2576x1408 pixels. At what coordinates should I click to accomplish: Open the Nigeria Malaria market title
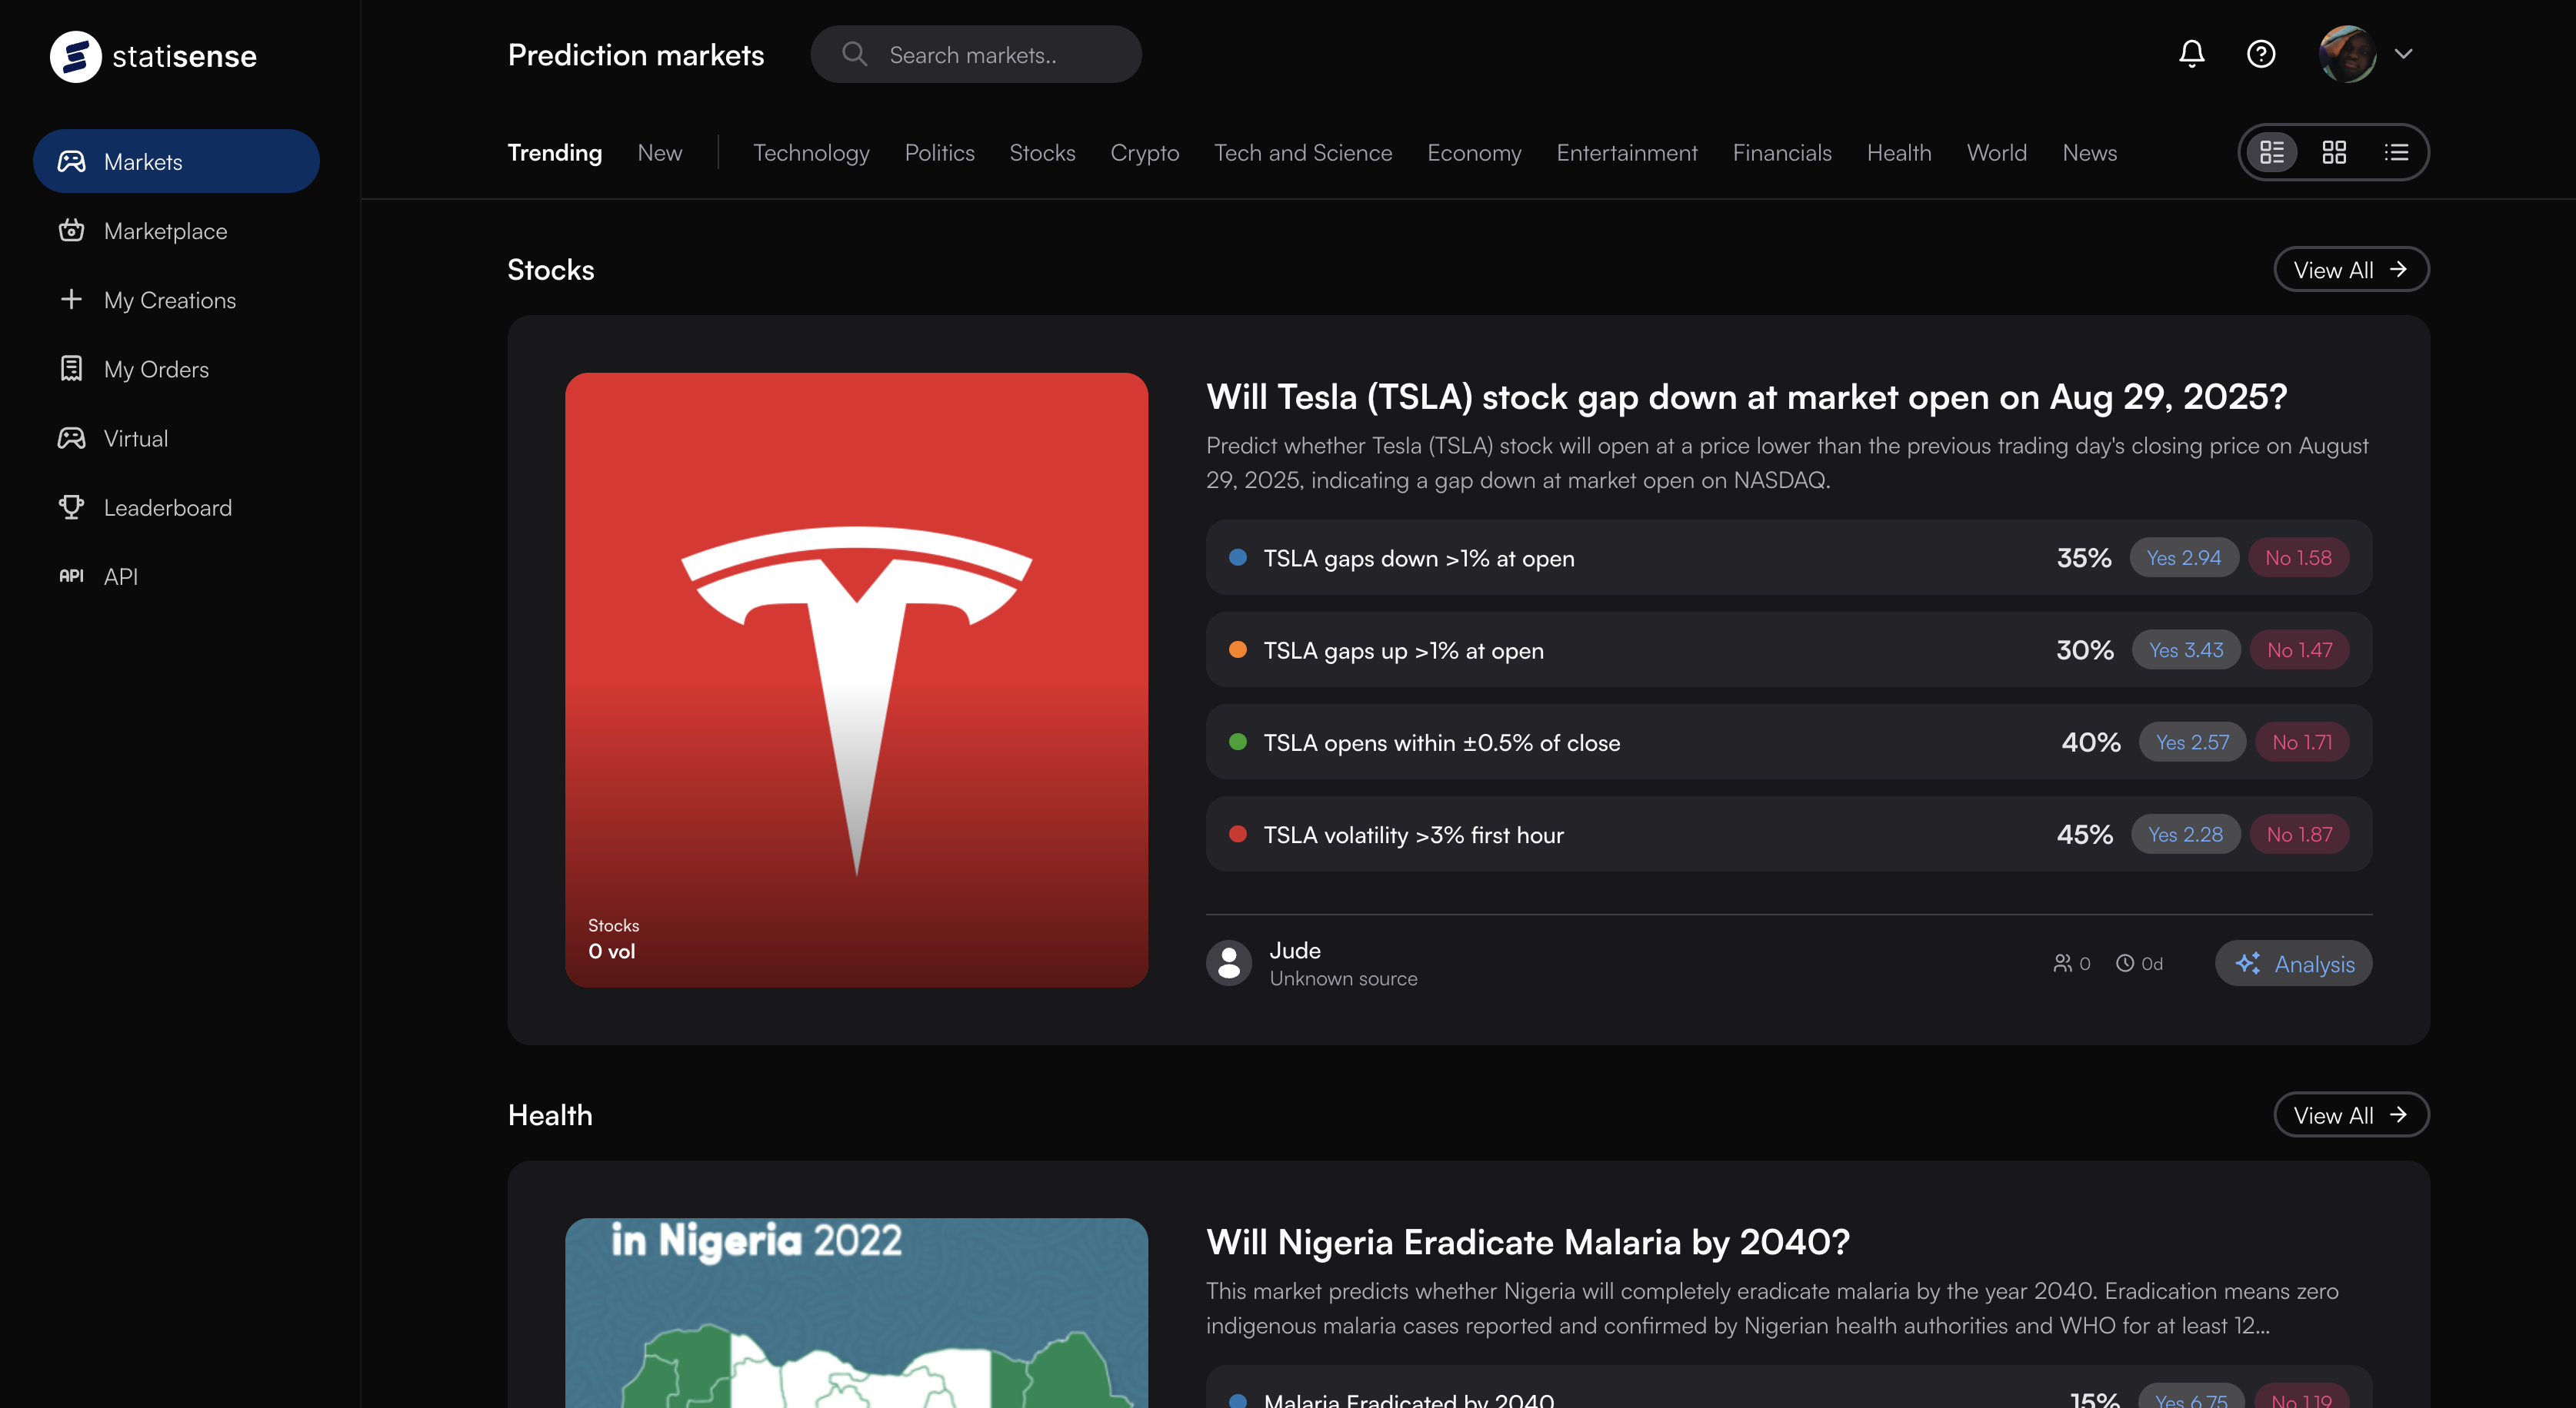(1528, 1242)
